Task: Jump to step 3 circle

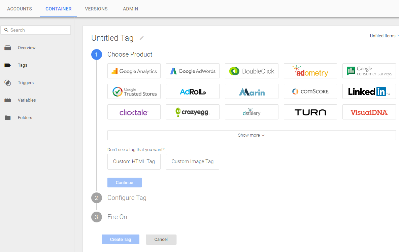Action: 96,217
